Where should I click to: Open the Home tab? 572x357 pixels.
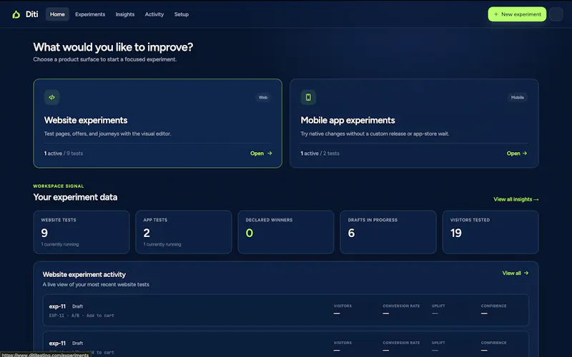pos(57,14)
